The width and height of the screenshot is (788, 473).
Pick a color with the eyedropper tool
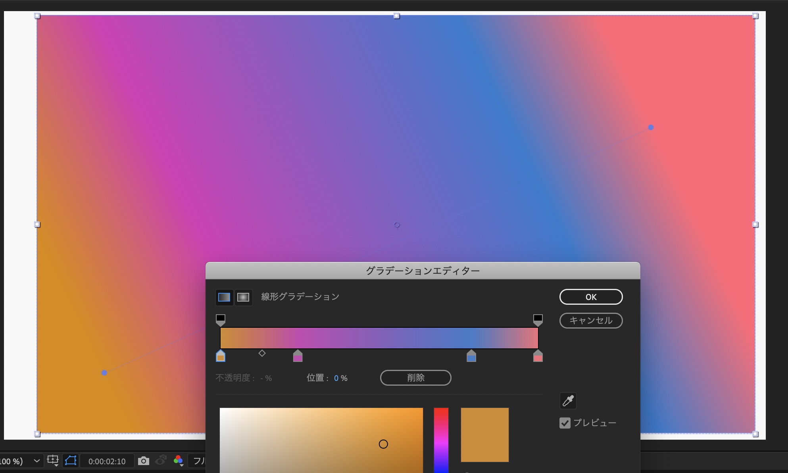(568, 401)
